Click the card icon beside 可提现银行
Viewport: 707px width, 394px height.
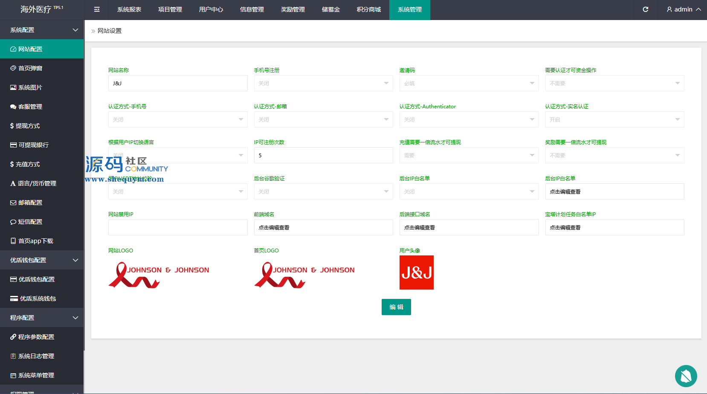point(13,145)
